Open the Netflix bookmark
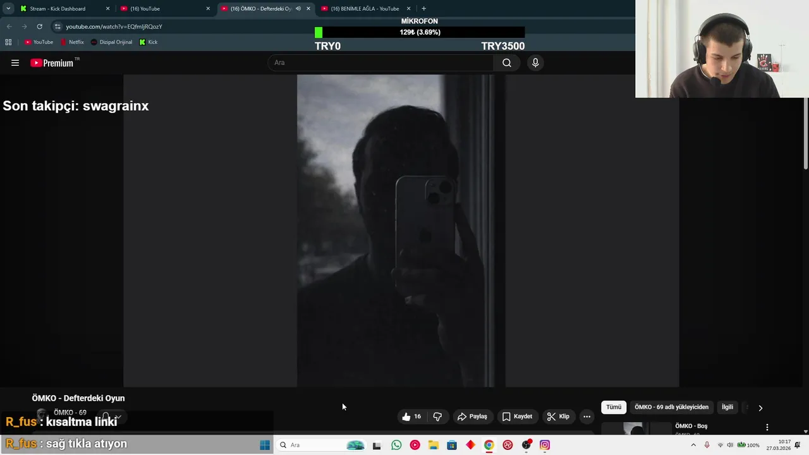The width and height of the screenshot is (809, 455). pos(72,42)
